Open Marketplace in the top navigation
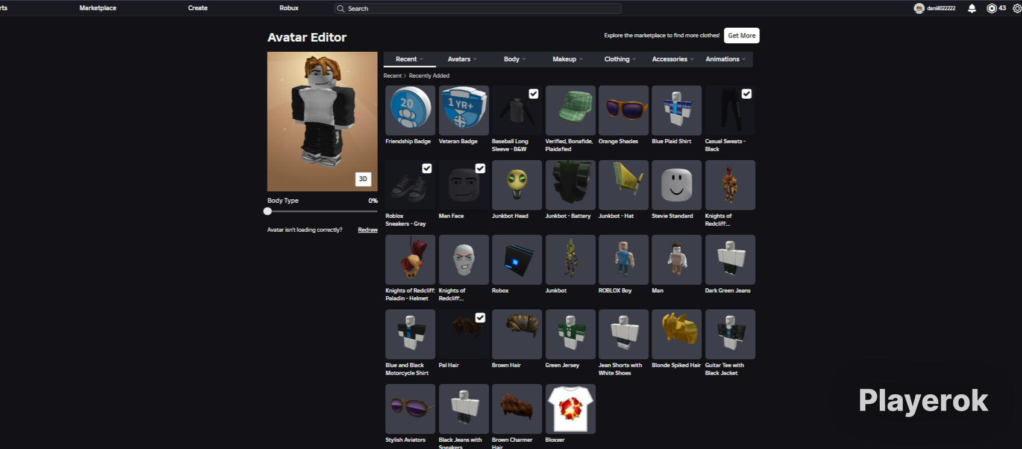 (98, 8)
